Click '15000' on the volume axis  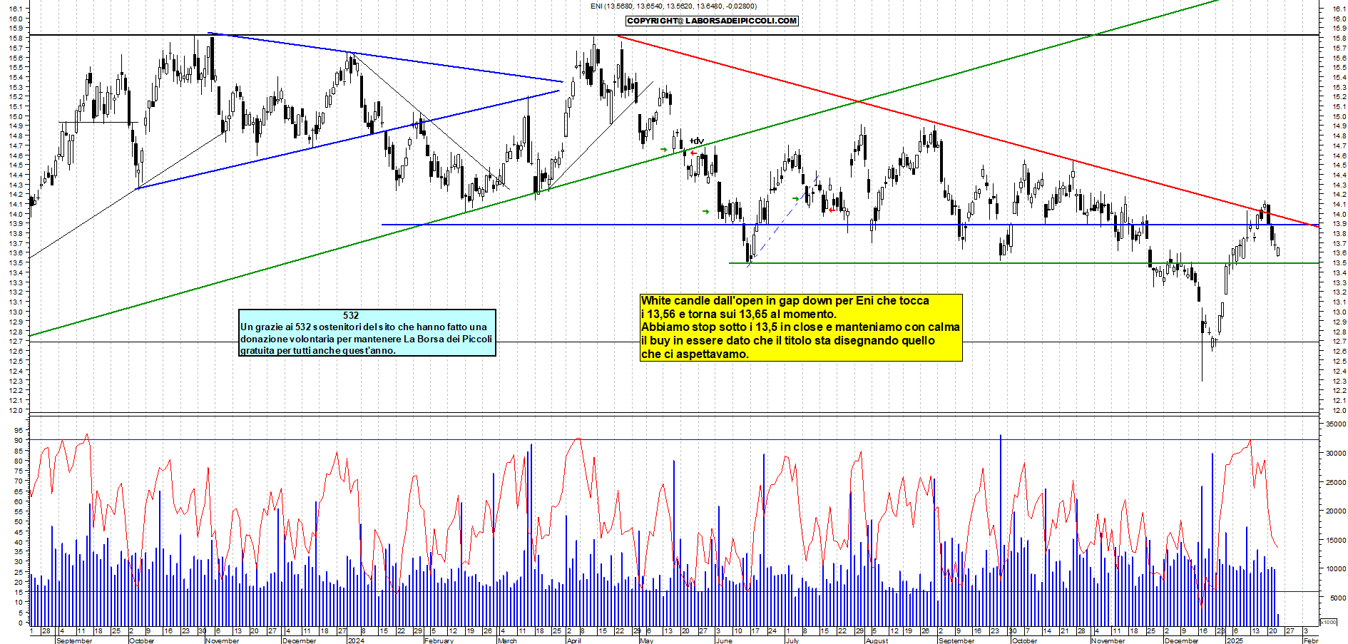(x=1336, y=540)
